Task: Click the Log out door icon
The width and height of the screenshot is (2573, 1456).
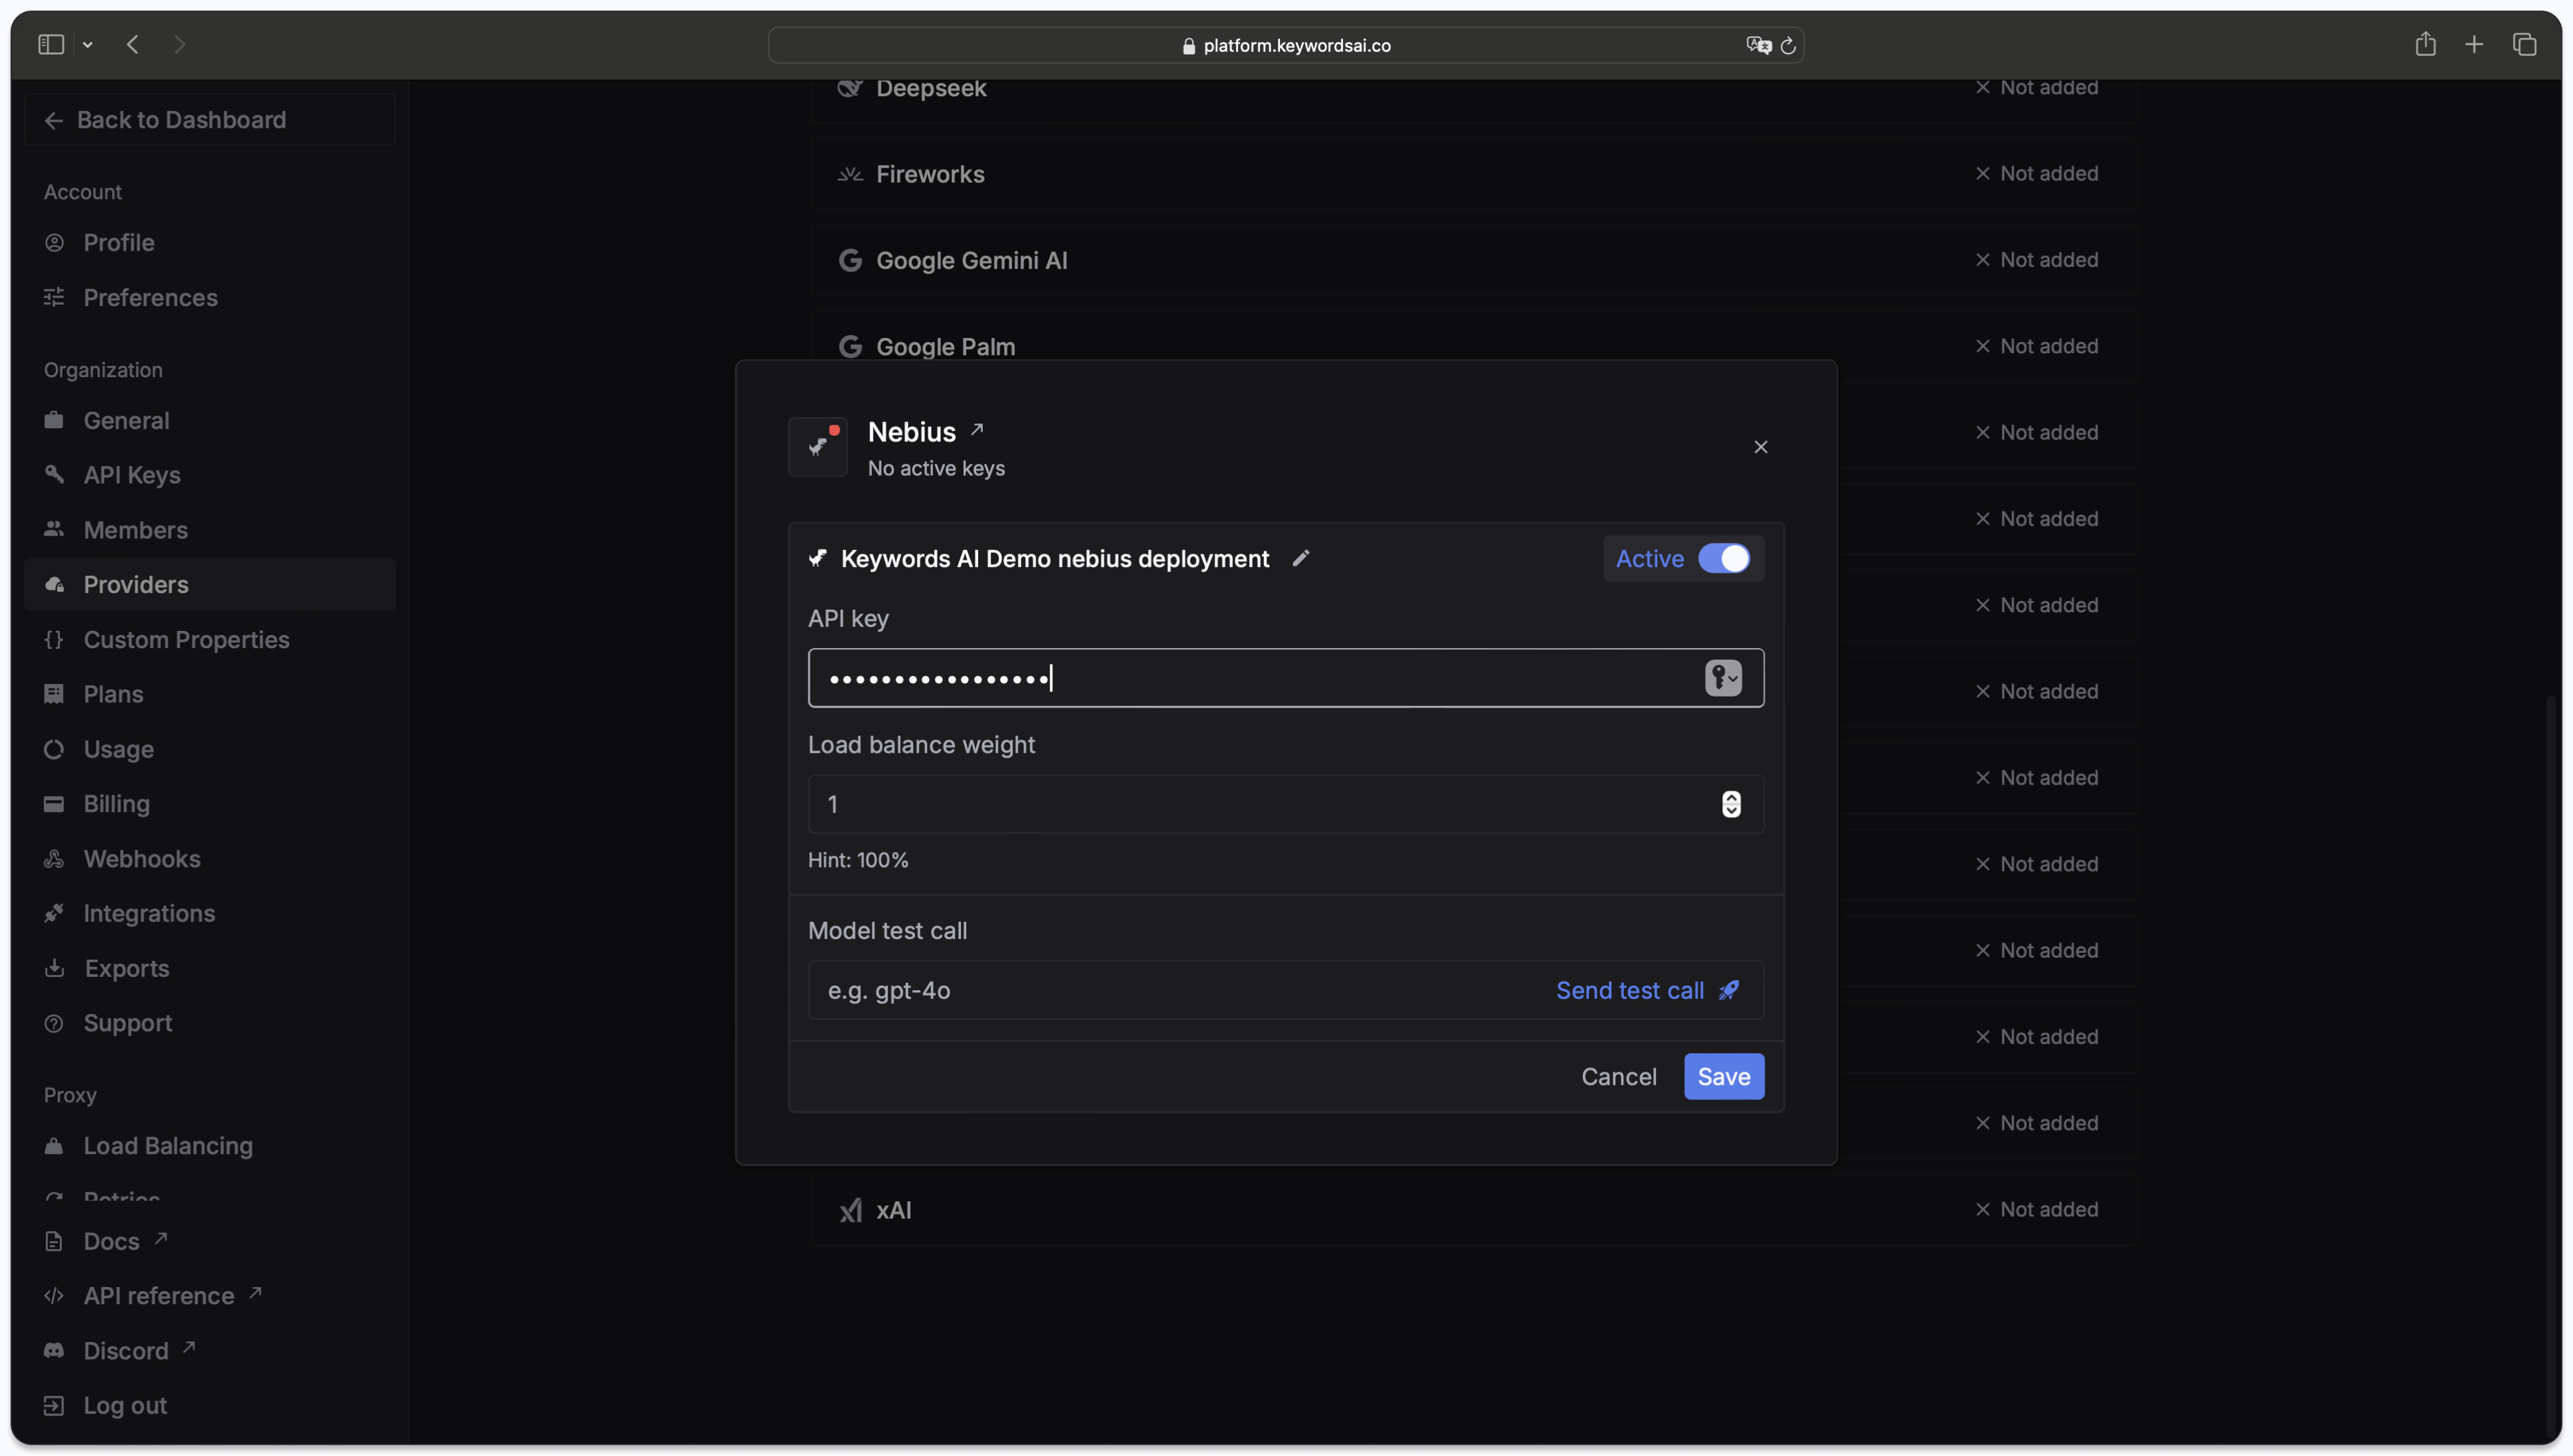Action: click(x=54, y=1406)
